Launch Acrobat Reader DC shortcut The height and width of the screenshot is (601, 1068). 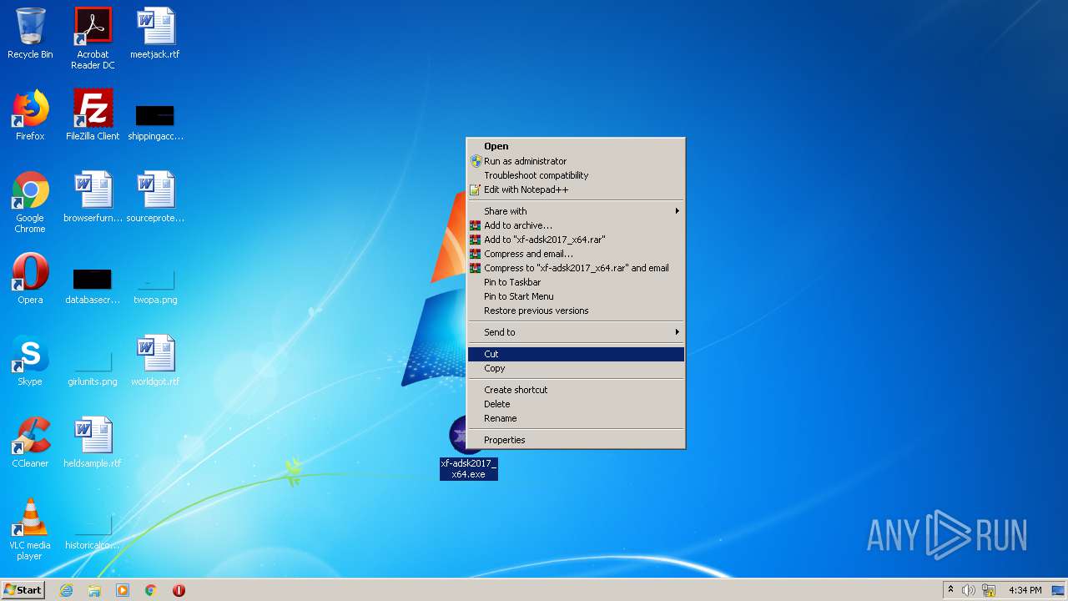(93, 38)
